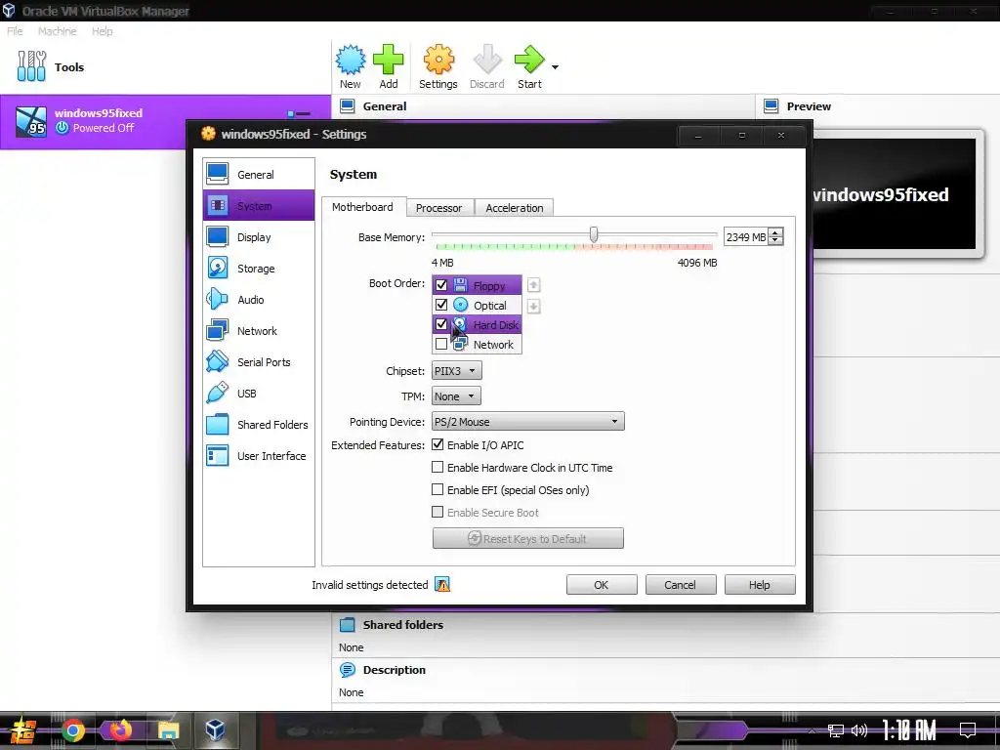Move selected boot device up arrow

[x=534, y=285]
